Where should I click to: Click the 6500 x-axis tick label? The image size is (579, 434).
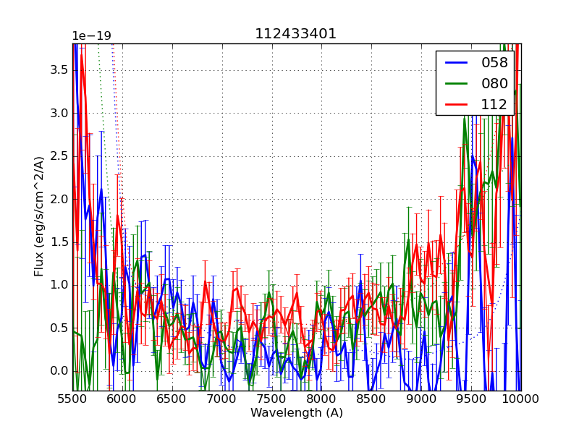tap(172, 399)
